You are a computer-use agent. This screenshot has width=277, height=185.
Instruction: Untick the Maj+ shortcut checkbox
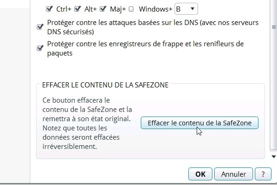pos(103,9)
